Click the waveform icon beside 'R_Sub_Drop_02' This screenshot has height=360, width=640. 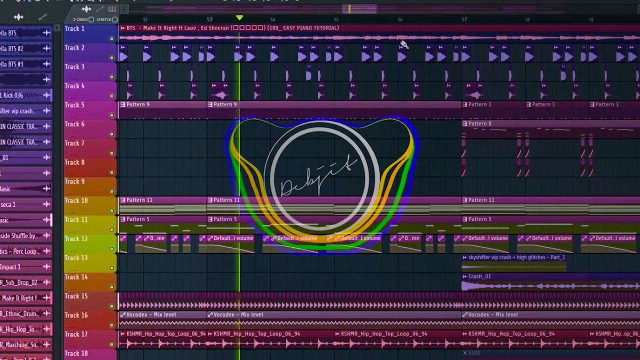pyautogui.click(x=46, y=282)
